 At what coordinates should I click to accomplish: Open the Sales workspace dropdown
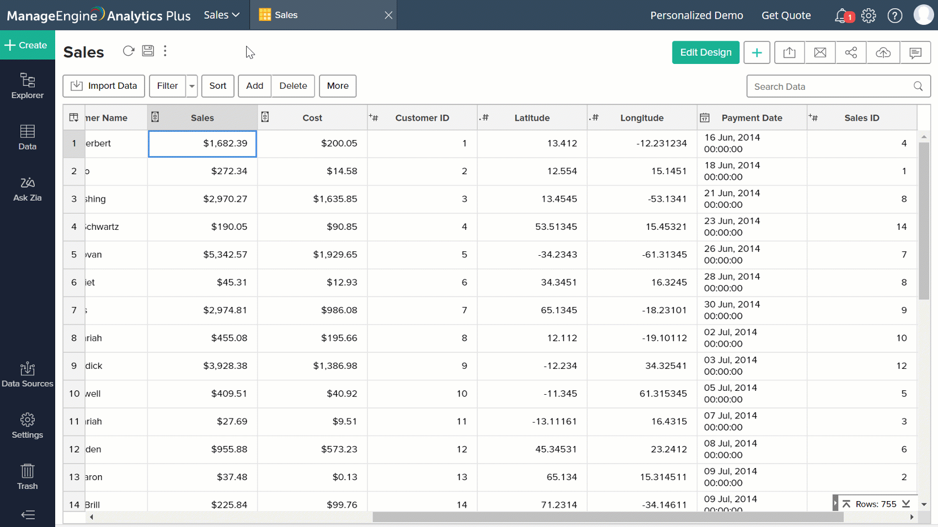coord(221,15)
